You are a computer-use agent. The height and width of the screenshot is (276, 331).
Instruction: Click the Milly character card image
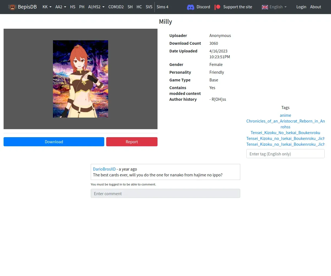point(81,79)
